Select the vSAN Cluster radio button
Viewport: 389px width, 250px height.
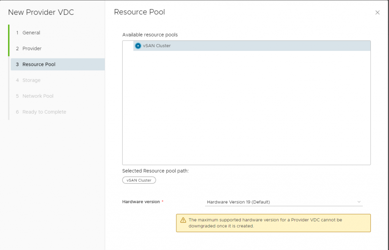point(138,46)
